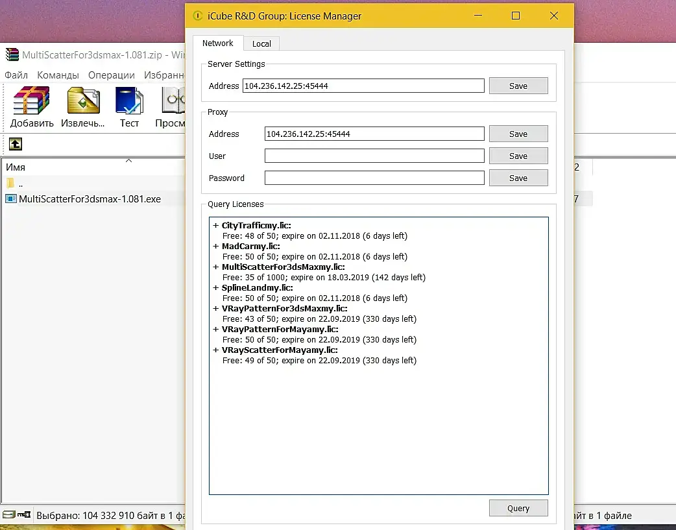Click 'Free: 43 of 50' license line

tap(319, 319)
